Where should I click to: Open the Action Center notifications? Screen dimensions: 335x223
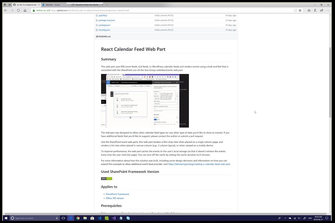tap(327, 218)
